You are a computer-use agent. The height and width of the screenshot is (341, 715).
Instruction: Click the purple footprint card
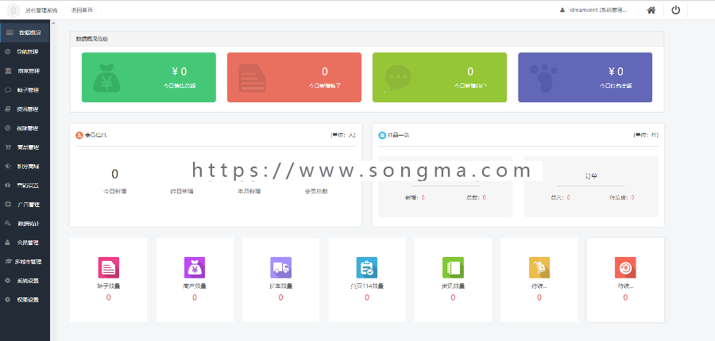tap(585, 78)
